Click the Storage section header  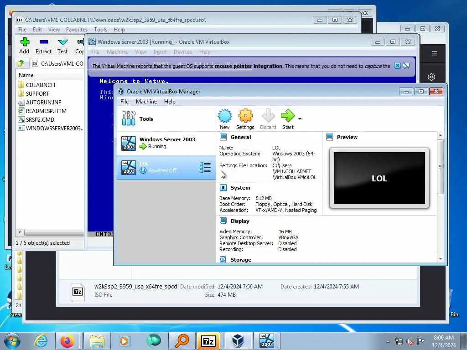point(241,260)
